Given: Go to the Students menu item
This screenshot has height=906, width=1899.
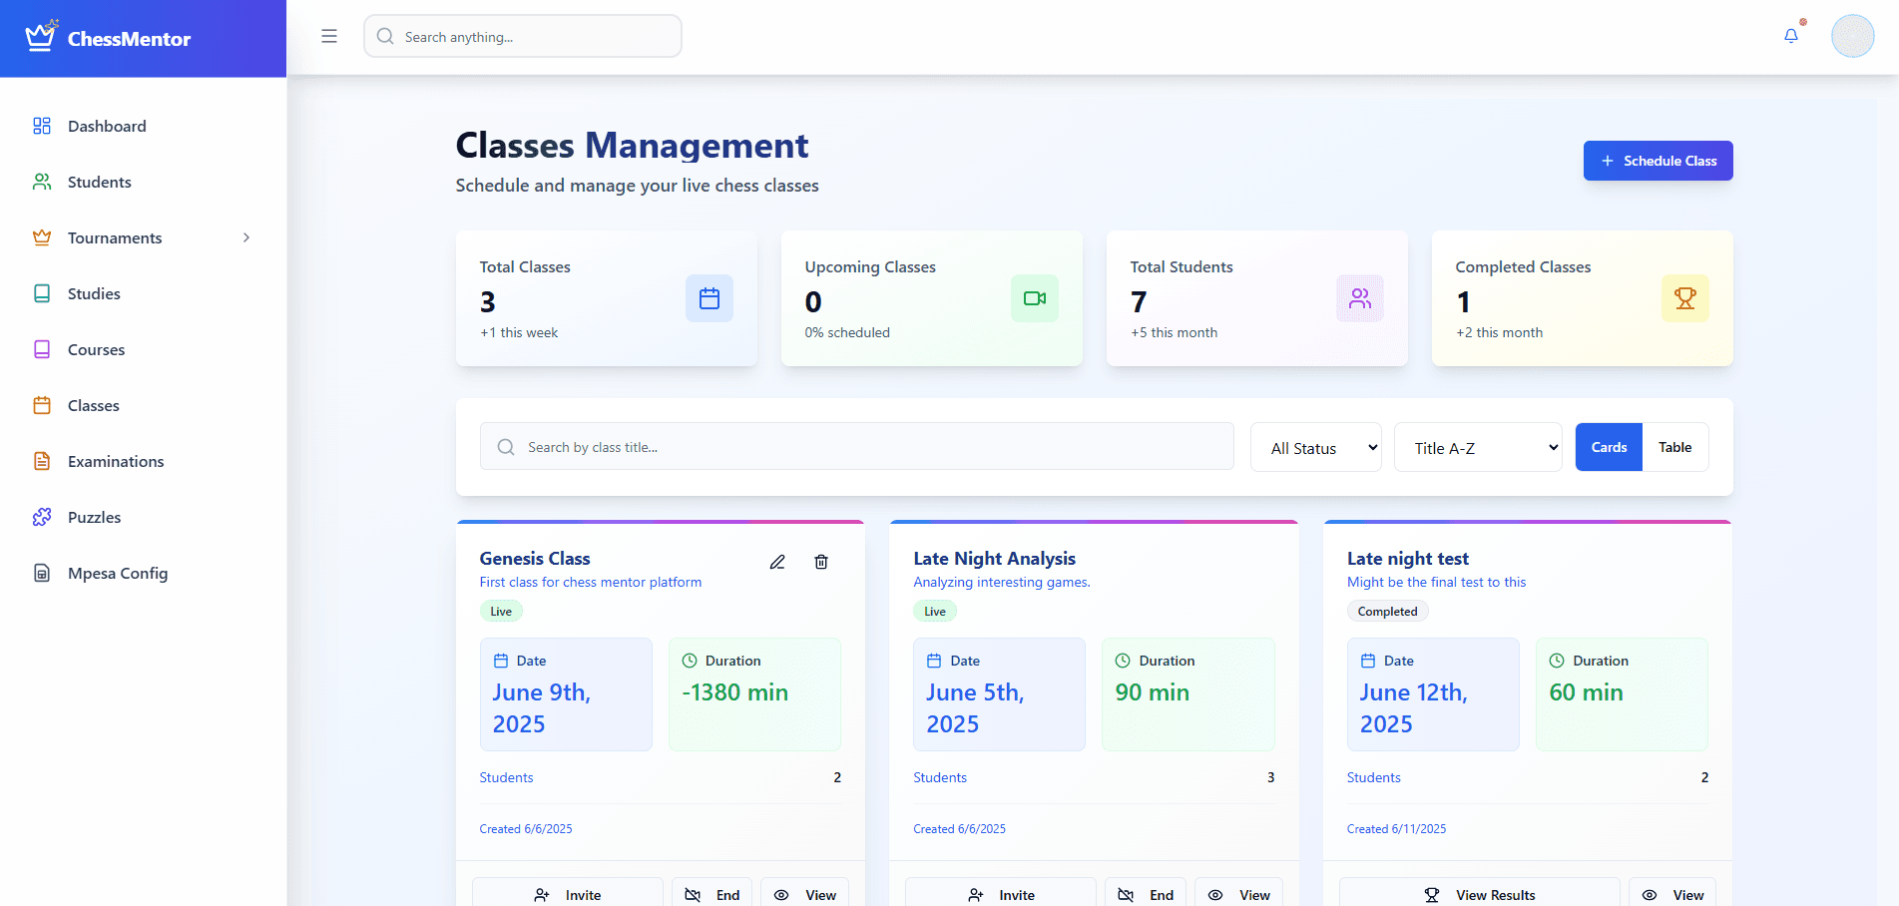Looking at the screenshot, I should click(x=143, y=182).
